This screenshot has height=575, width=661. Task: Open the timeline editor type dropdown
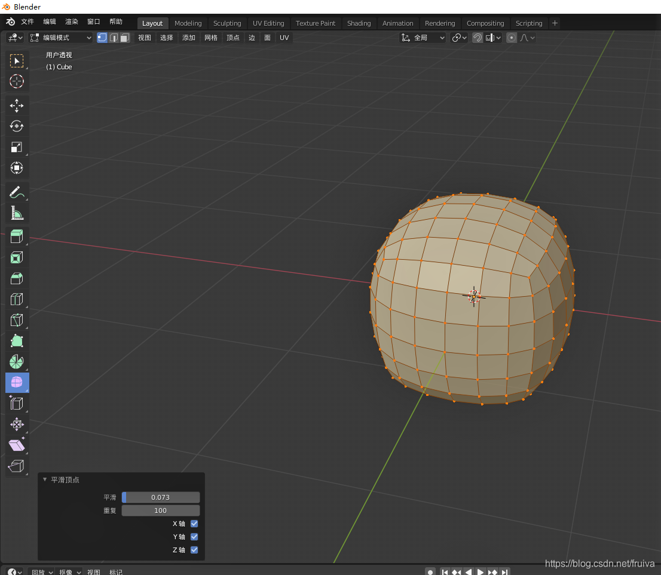pos(15,571)
